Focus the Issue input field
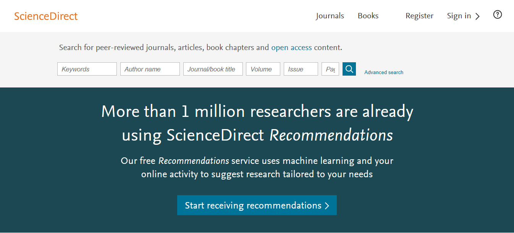 301,69
